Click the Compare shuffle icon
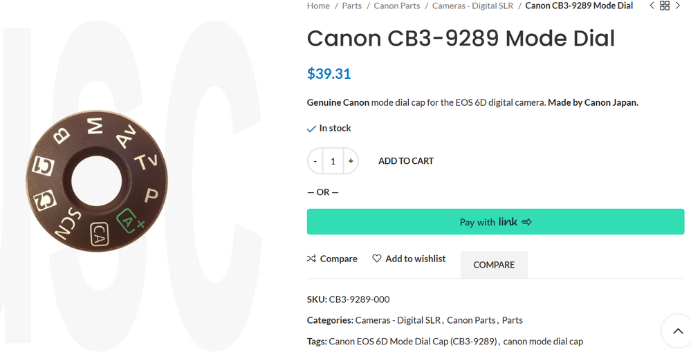Screen dimensions: 691x352 [x=311, y=259]
